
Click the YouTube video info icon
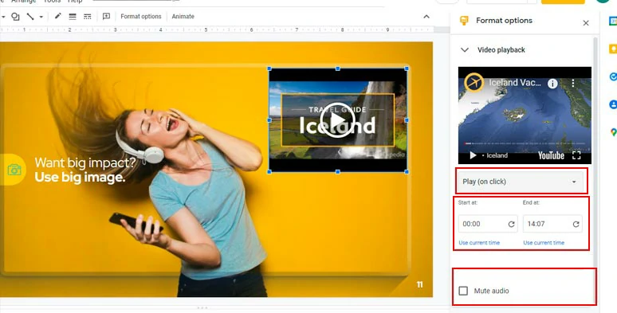tap(552, 83)
